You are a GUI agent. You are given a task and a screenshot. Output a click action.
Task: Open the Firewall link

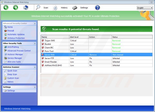click(11, 31)
